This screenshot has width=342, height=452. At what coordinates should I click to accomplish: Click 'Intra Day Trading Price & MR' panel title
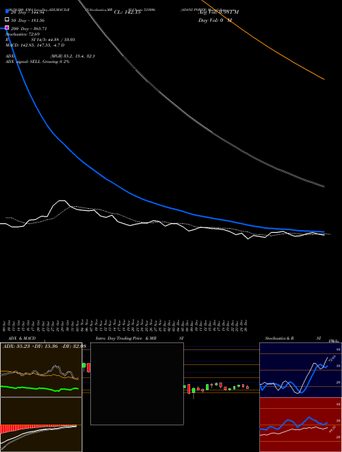[126, 338]
